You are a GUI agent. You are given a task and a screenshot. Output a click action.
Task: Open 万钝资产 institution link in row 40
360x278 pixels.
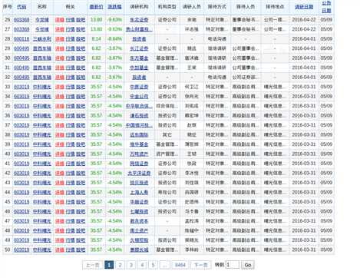click(x=139, y=154)
